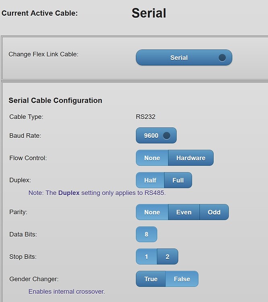Click the bold Duplex word in the note
Viewport: 268px width, 302px height.
tap(69, 193)
